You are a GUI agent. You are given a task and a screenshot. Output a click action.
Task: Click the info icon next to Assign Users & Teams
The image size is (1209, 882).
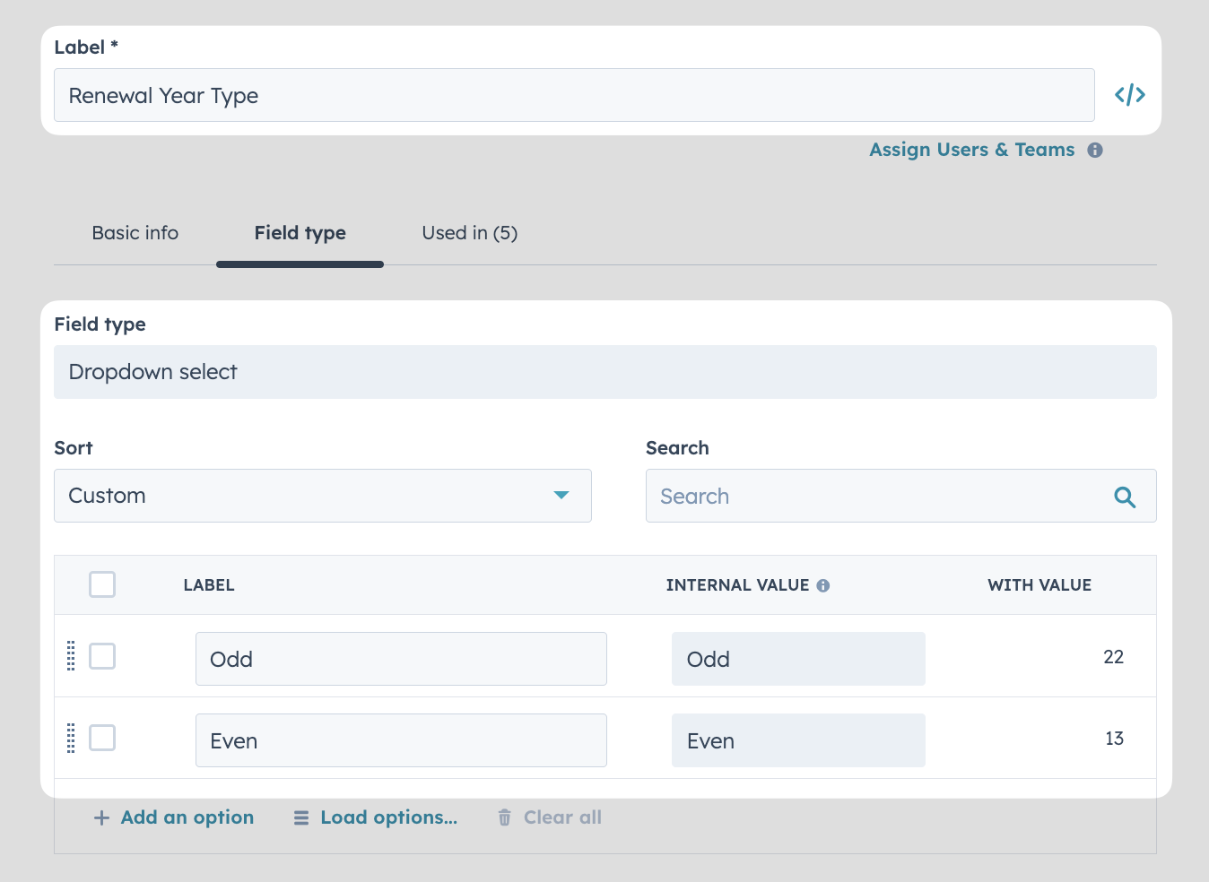pos(1095,151)
